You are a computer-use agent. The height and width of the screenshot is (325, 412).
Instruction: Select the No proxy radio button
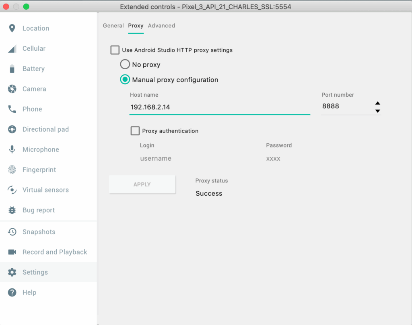pos(125,64)
